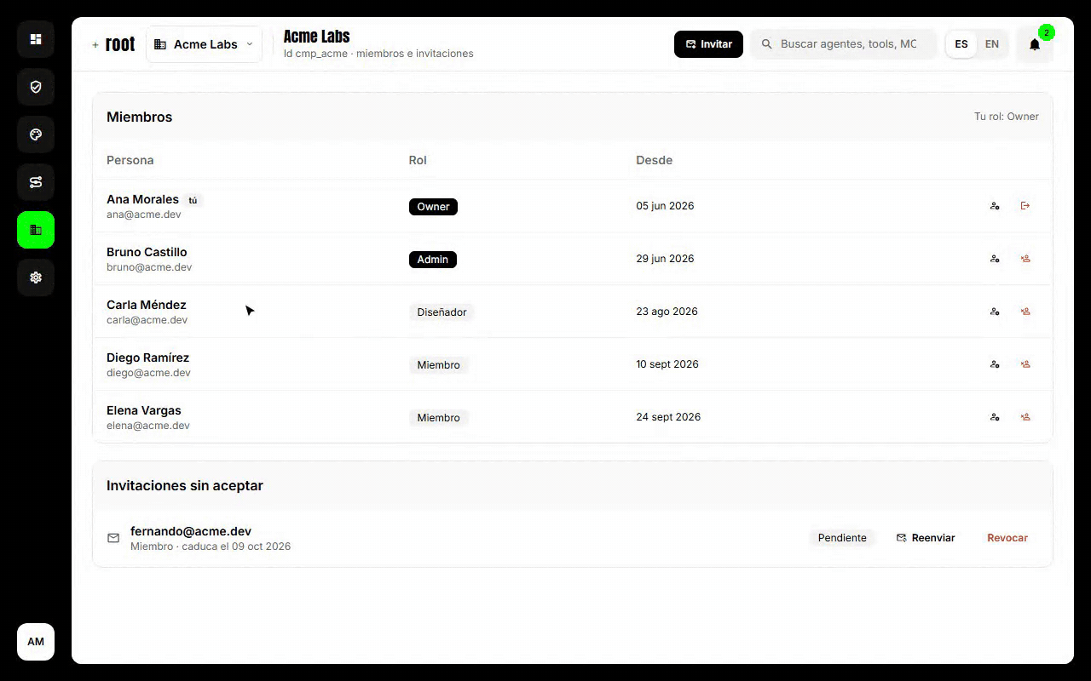This screenshot has height=681, width=1091.
Task: Change role icon for Carla Méndez
Action: click(995, 312)
